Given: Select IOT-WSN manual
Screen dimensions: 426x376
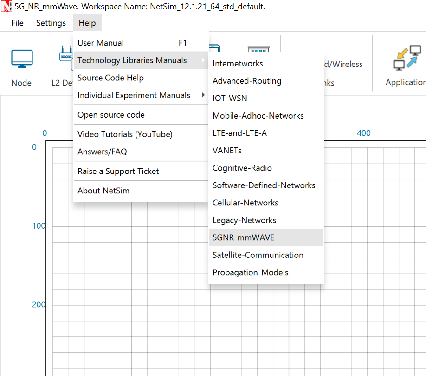Looking at the screenshot, I should [266, 98].
